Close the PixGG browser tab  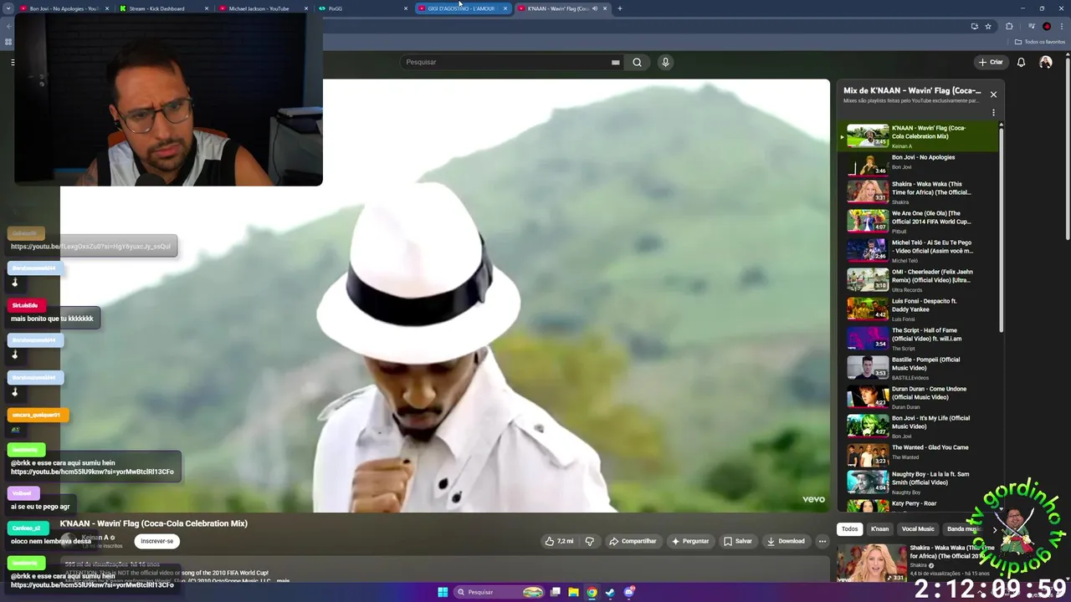tap(406, 8)
